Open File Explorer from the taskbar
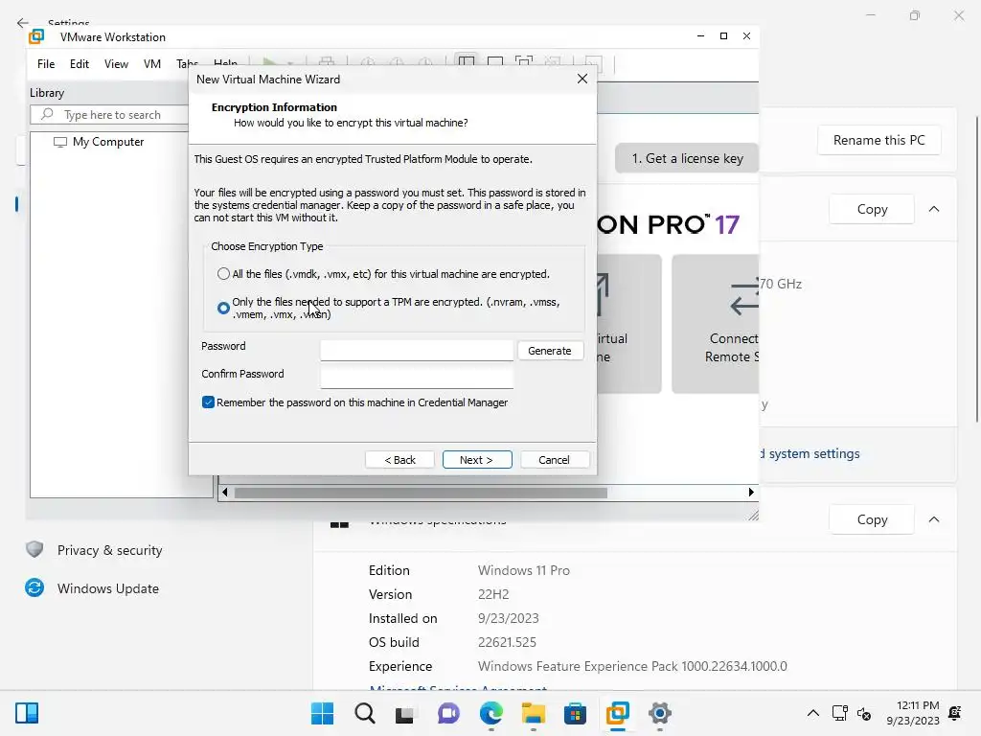The width and height of the screenshot is (981, 736). tap(533, 713)
